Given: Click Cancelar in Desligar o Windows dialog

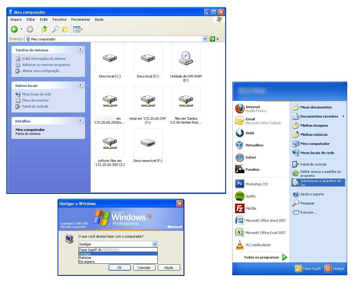Looking at the screenshot, I should click(144, 268).
